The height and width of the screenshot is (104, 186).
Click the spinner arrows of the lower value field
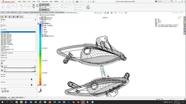click(35, 70)
